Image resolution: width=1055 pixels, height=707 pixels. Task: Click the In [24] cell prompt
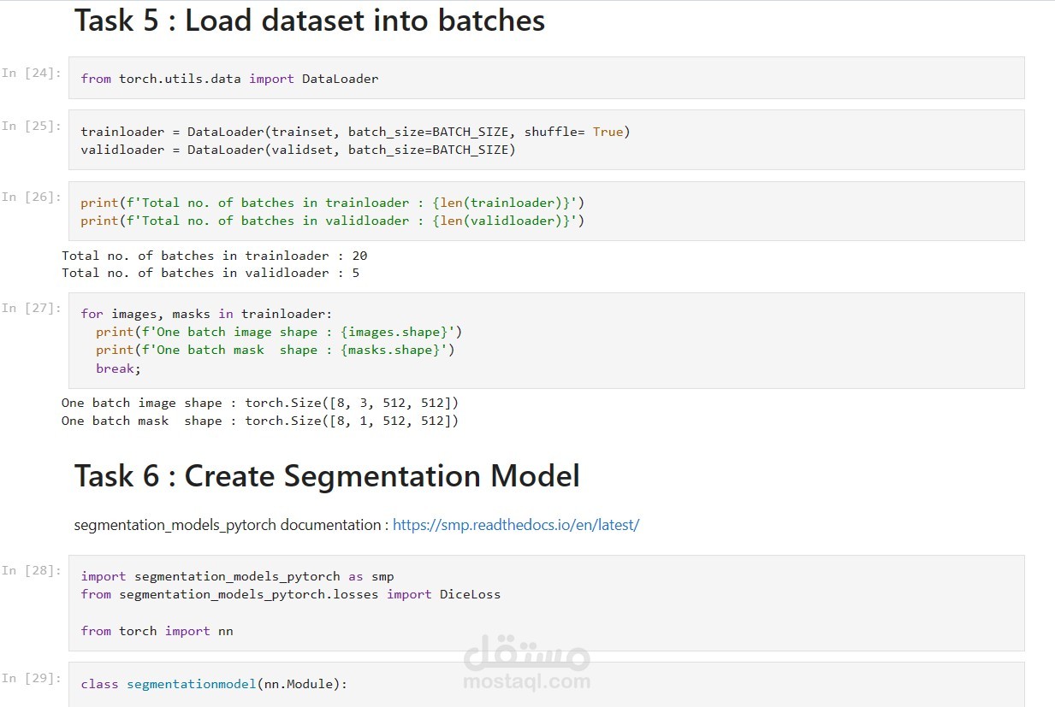pos(32,73)
